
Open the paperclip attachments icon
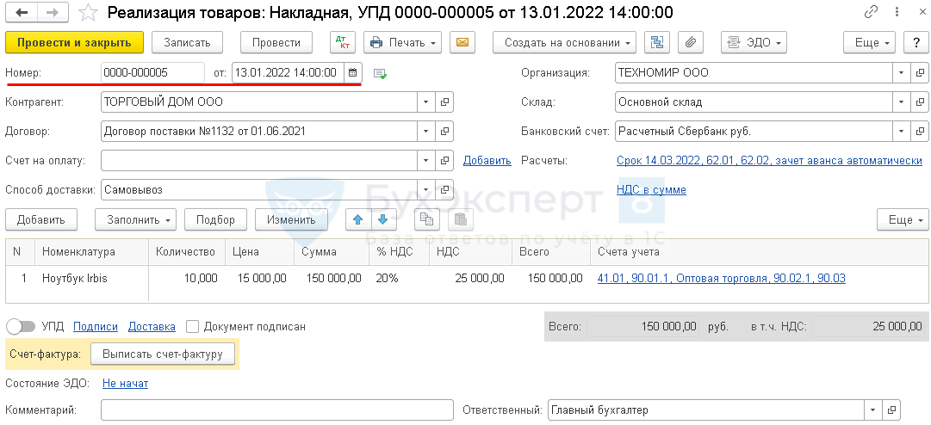tap(691, 42)
